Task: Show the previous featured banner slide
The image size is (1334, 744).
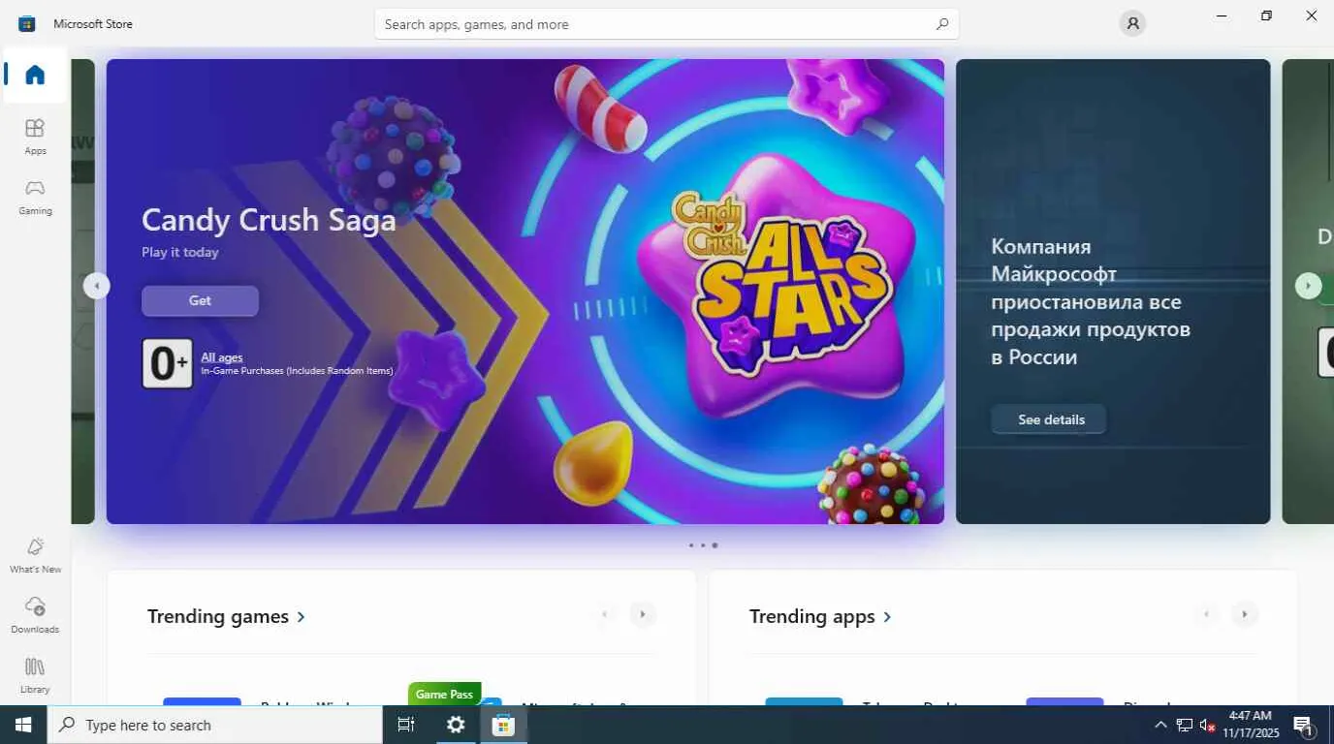Action: tap(96, 286)
